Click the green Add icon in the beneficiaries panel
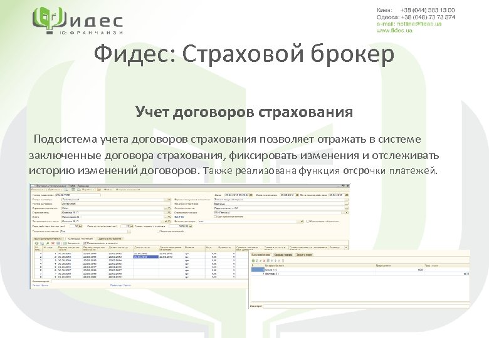The height and width of the screenshot is (338, 489). point(253,260)
